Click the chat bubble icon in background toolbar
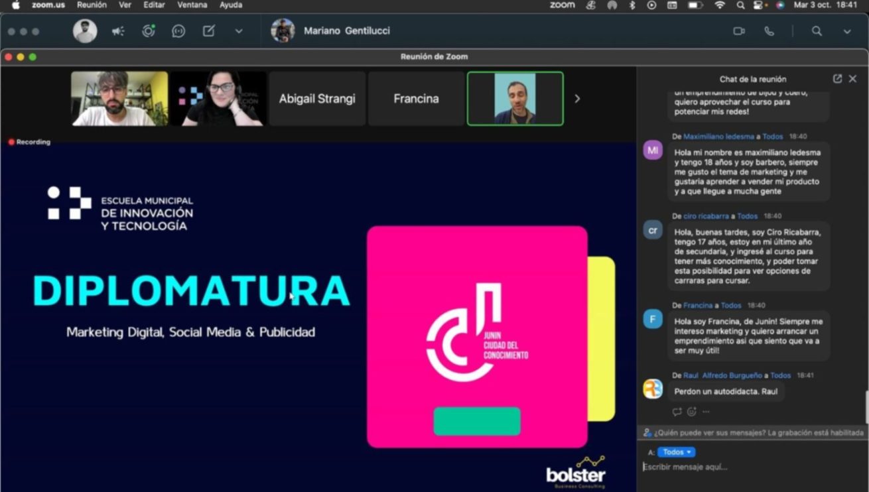This screenshot has width=869, height=492. point(178,31)
